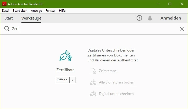Open the Help question mark icon
Image resolution: width=188 pixels, height=109 pixels.
139,18
